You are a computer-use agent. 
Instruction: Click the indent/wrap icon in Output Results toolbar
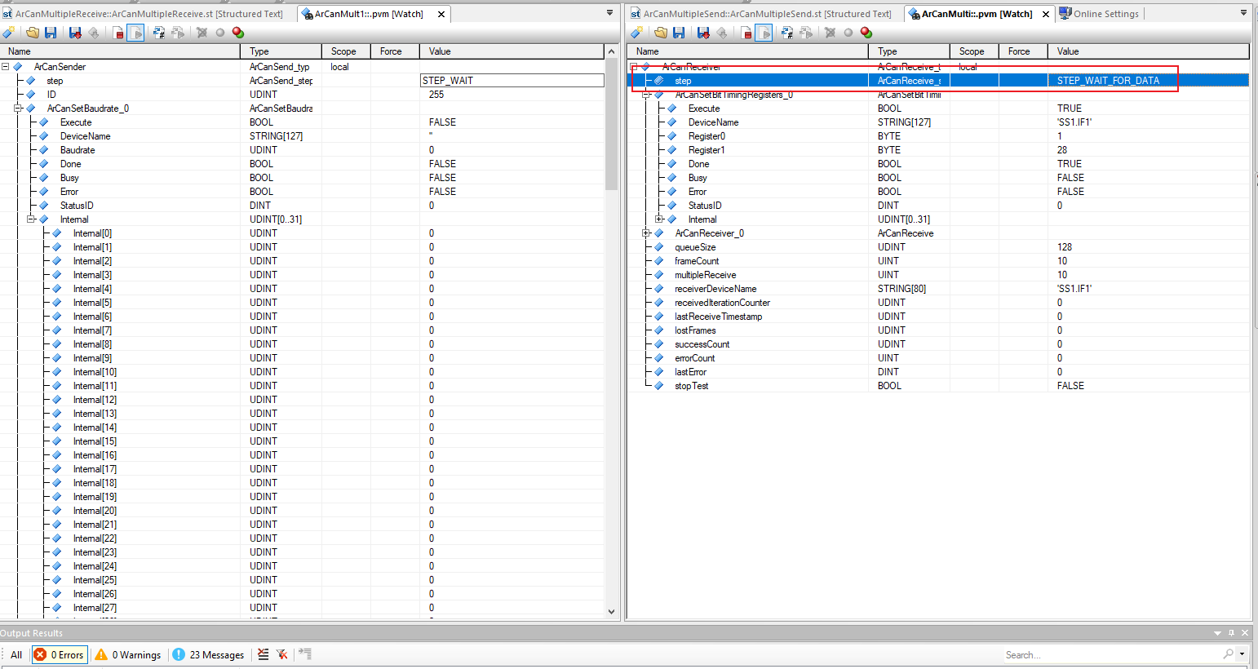(305, 653)
